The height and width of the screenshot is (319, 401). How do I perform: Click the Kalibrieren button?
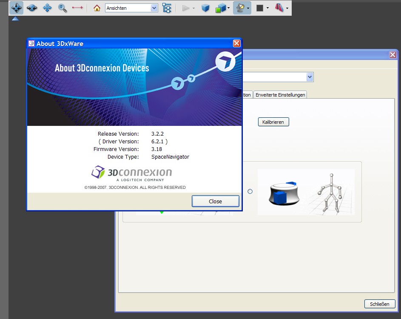click(x=273, y=122)
